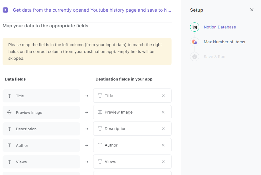This screenshot has height=175, width=261.
Task: Close the Setup panel
Action: (x=252, y=10)
